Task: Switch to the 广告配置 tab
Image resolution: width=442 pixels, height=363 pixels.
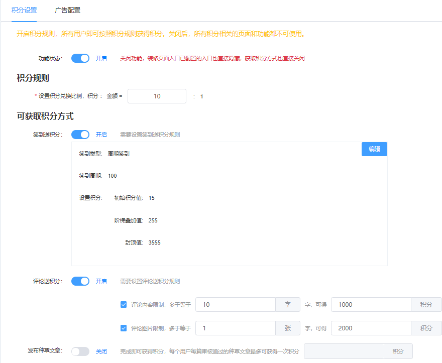Action: point(67,10)
